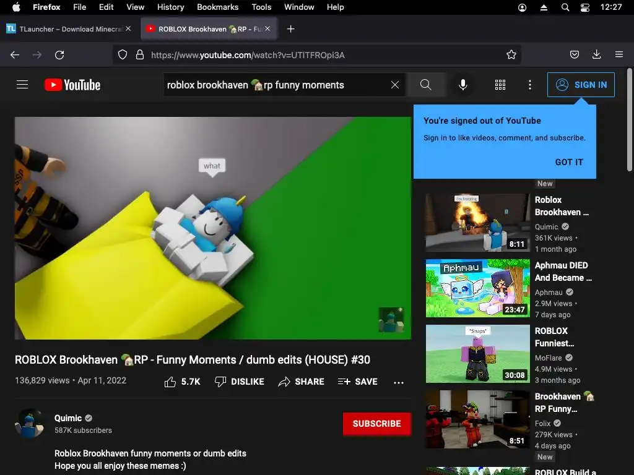This screenshot has height=475, width=634.
Task: Open the Firefox downloads panel
Action: tap(596, 55)
